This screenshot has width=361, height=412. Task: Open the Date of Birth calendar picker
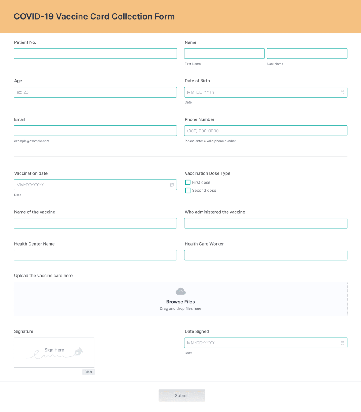pyautogui.click(x=342, y=92)
